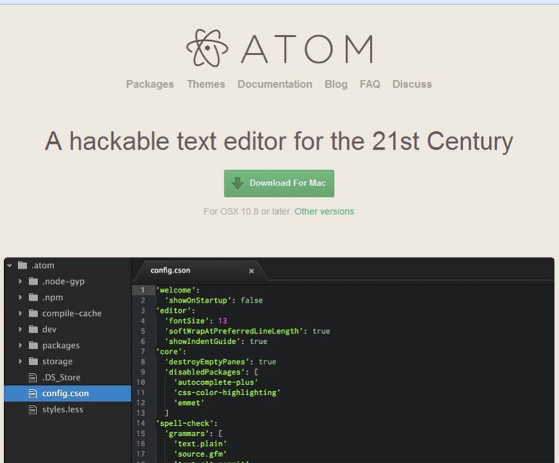
Task: Open the FAQ link
Action: pyautogui.click(x=370, y=84)
